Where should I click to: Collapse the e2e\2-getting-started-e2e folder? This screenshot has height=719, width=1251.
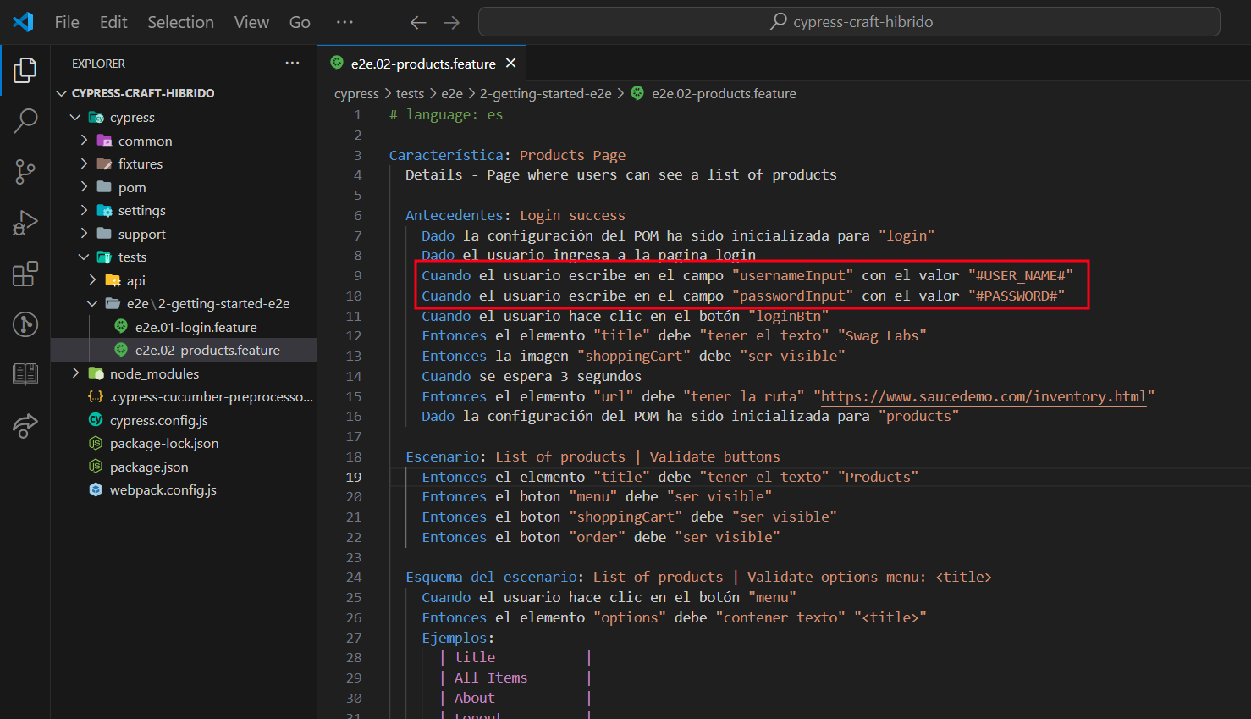tap(92, 303)
